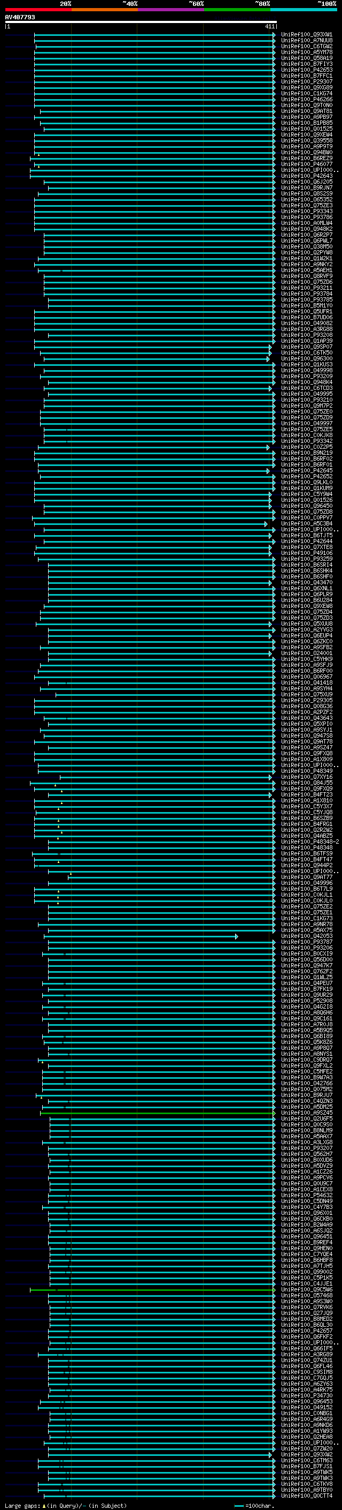Screen dimensions: 342x1510
Task: Select hit label UniRef100_P46077
Action: [307, 164]
